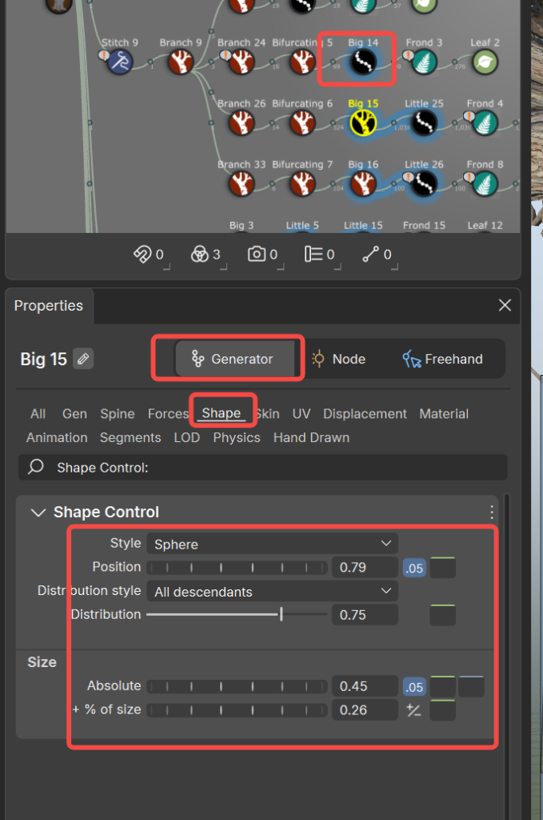Open the forces counter icon showing 0
The image size is (543, 820).
click(x=150, y=255)
